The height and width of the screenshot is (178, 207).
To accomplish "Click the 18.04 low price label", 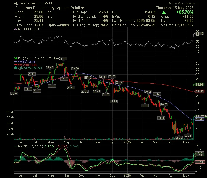I will (x=145, y=106).
